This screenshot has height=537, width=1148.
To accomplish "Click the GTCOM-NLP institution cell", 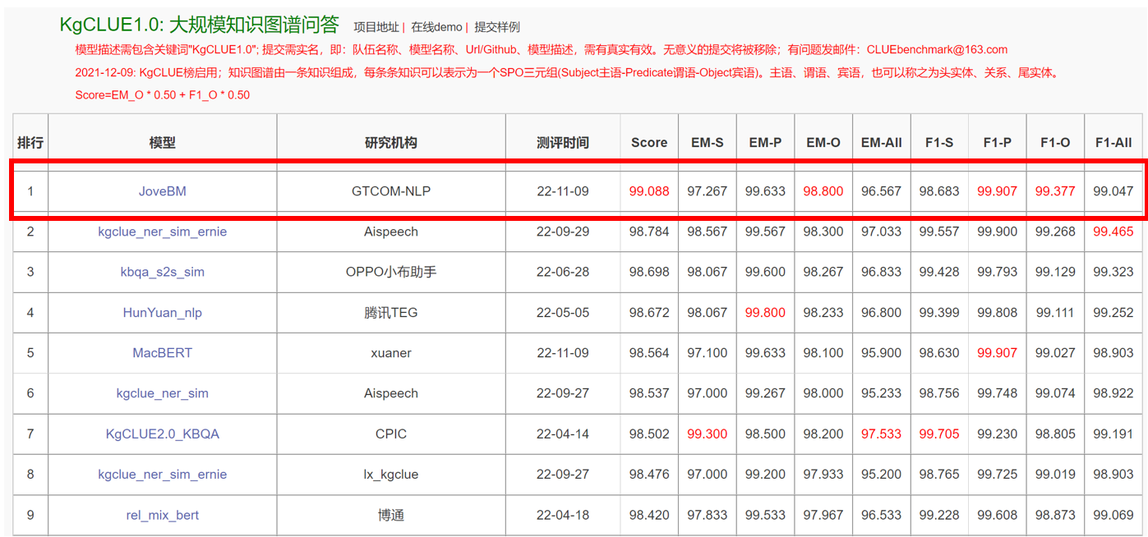I will (390, 191).
